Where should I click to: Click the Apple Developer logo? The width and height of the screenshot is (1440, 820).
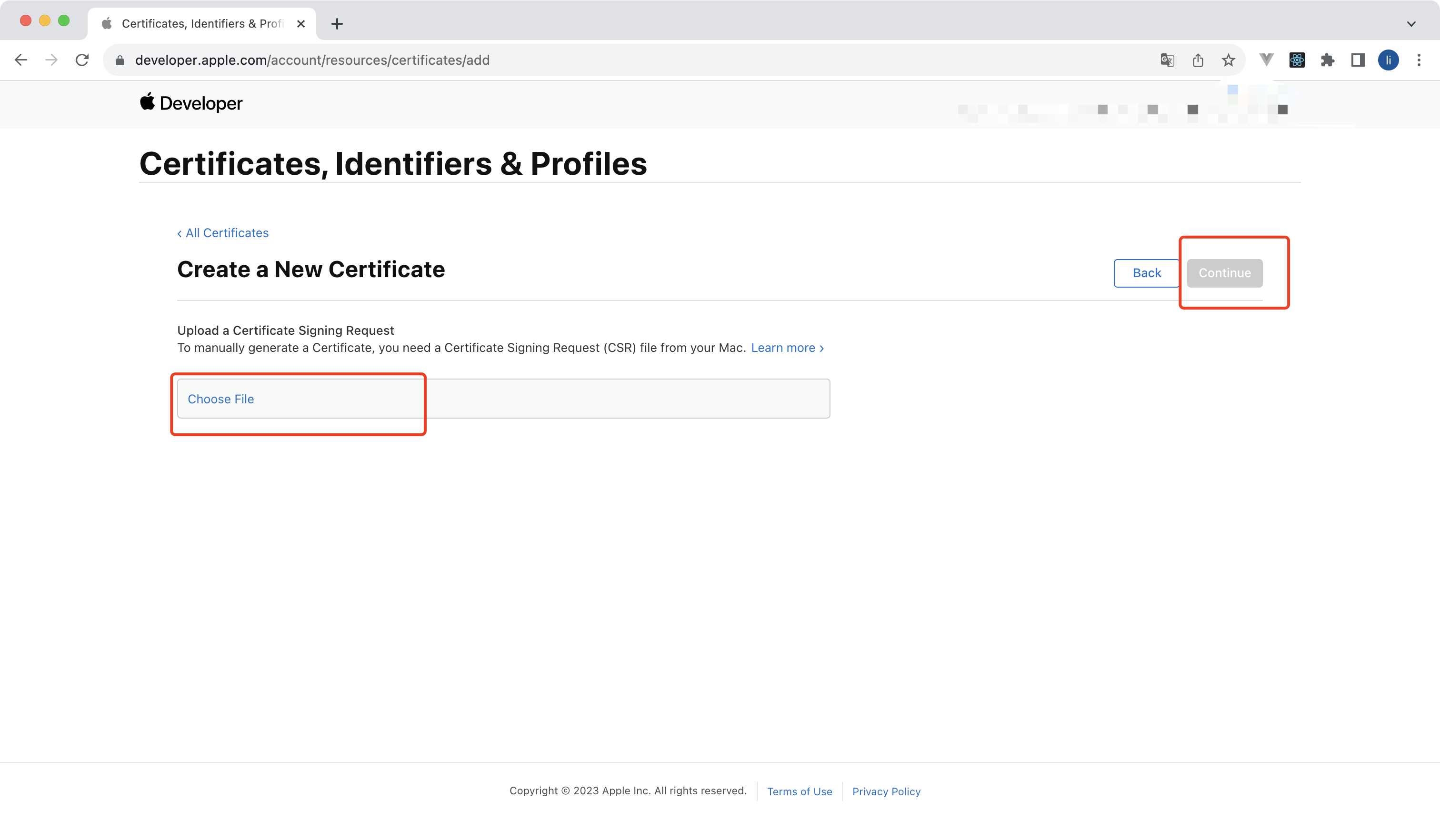(191, 103)
